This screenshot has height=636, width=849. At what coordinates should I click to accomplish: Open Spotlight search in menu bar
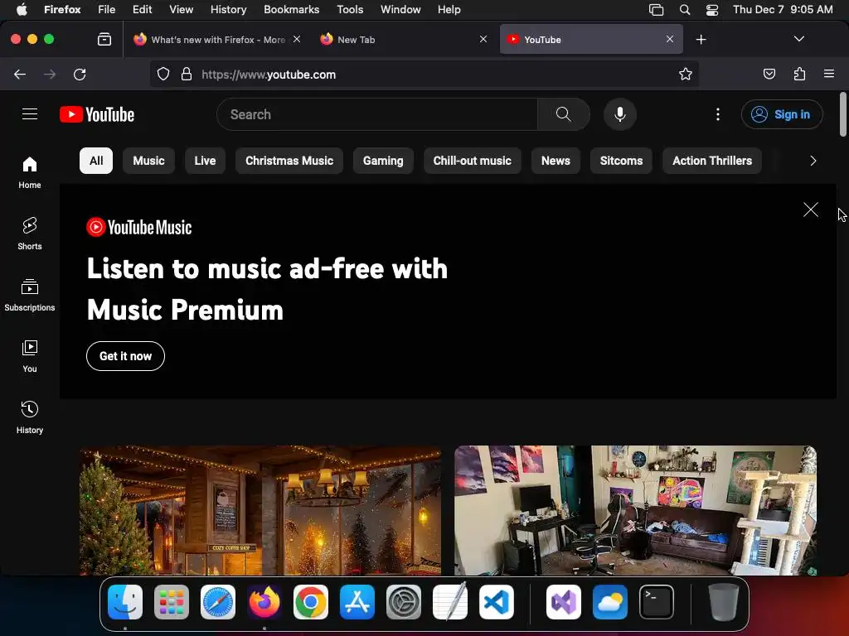[x=684, y=9]
